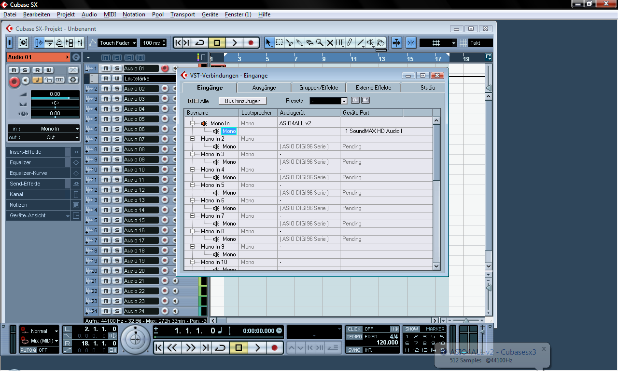Open the record mode 'Normal' dropdown
Image resolution: width=618 pixels, height=371 pixels.
(x=44, y=331)
